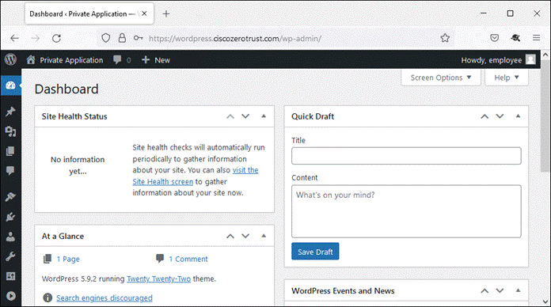Move the At a Glance panel down
Viewport: 551px width, 307px height.
245,236
